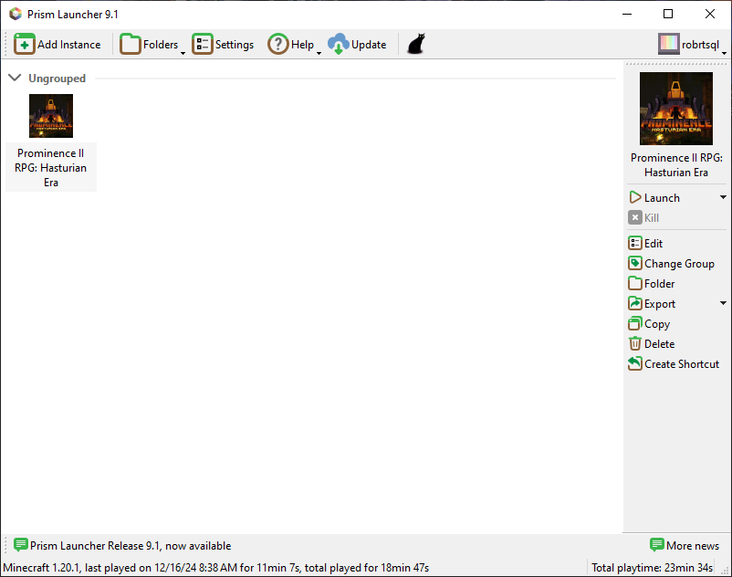Click the Change Group tag icon

[635, 264]
